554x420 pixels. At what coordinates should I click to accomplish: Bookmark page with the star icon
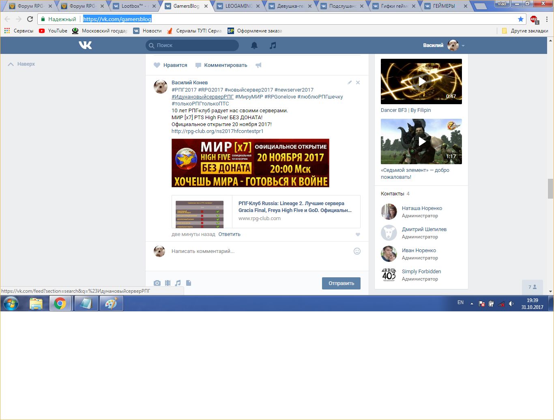click(x=521, y=19)
